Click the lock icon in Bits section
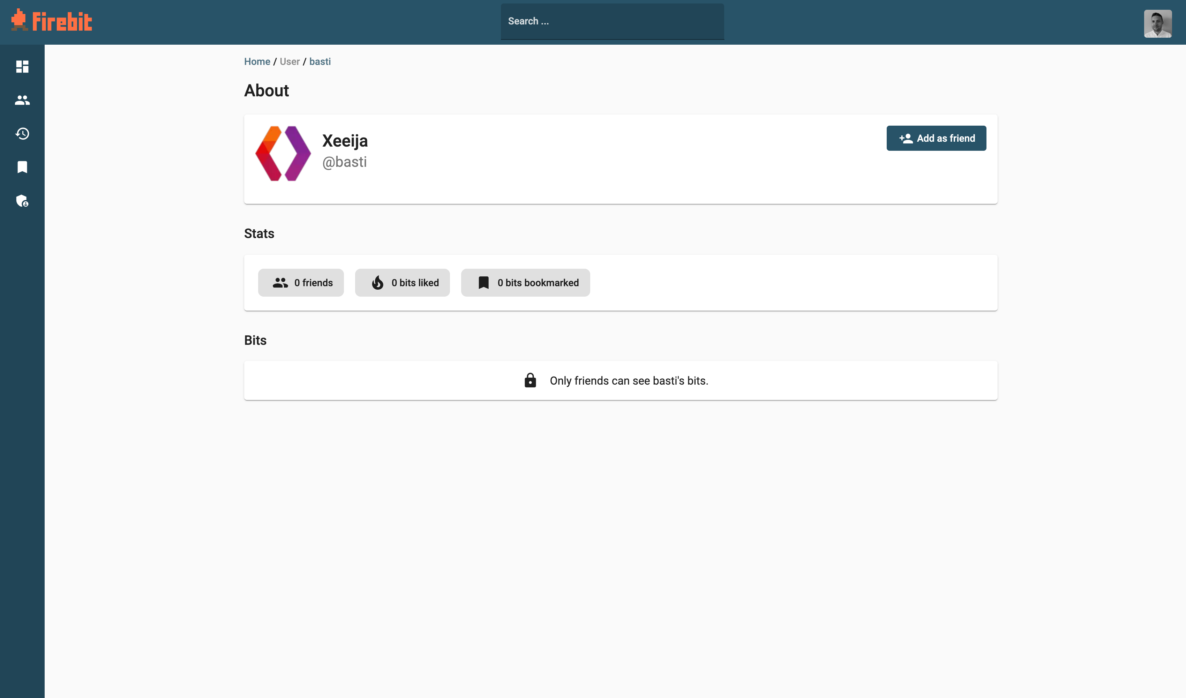Viewport: 1186px width, 698px height. tap(530, 380)
